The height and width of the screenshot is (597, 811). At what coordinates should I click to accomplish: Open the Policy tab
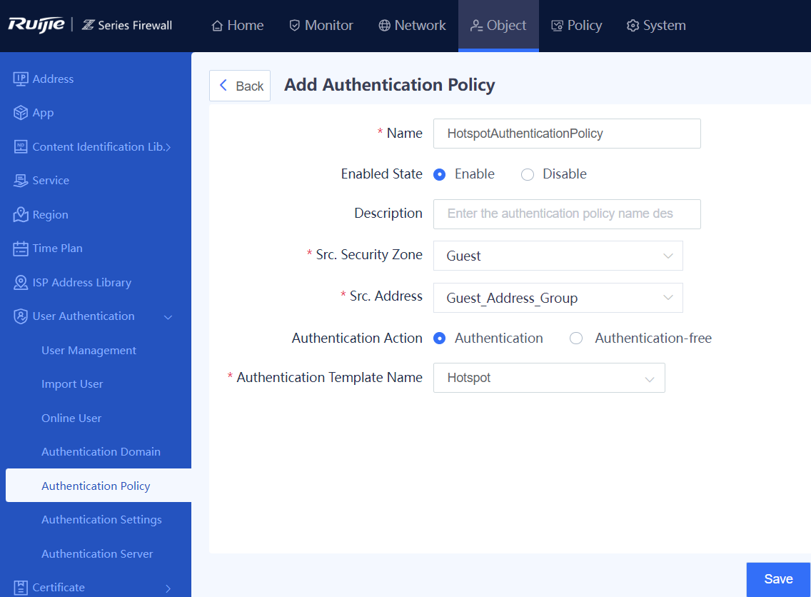(577, 25)
